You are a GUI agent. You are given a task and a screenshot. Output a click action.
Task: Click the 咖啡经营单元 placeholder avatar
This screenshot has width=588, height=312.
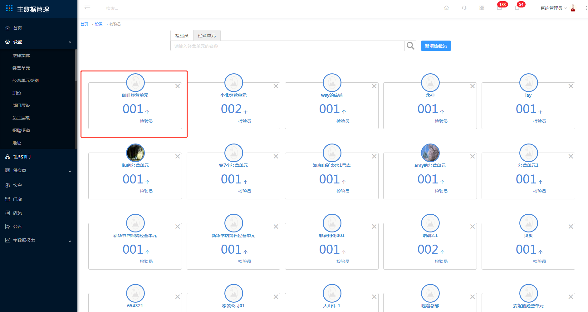(x=135, y=83)
